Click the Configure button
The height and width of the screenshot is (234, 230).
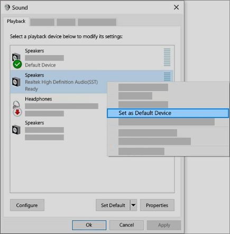(x=27, y=205)
